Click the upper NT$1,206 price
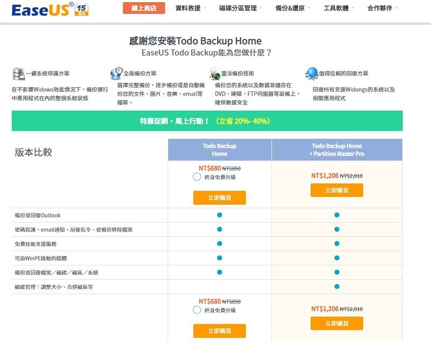 325,175
